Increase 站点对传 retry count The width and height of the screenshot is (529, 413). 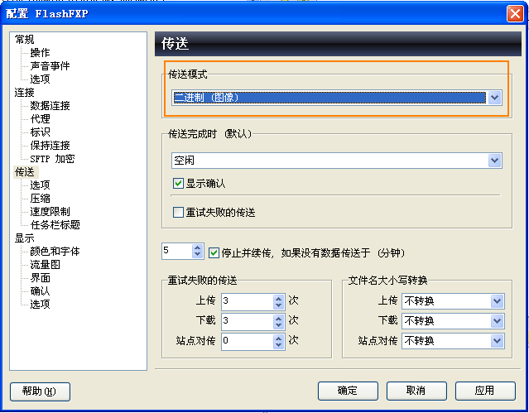pyautogui.click(x=278, y=338)
